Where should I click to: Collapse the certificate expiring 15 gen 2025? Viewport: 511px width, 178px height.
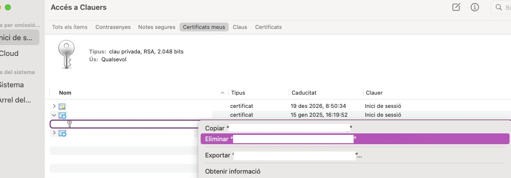point(54,115)
